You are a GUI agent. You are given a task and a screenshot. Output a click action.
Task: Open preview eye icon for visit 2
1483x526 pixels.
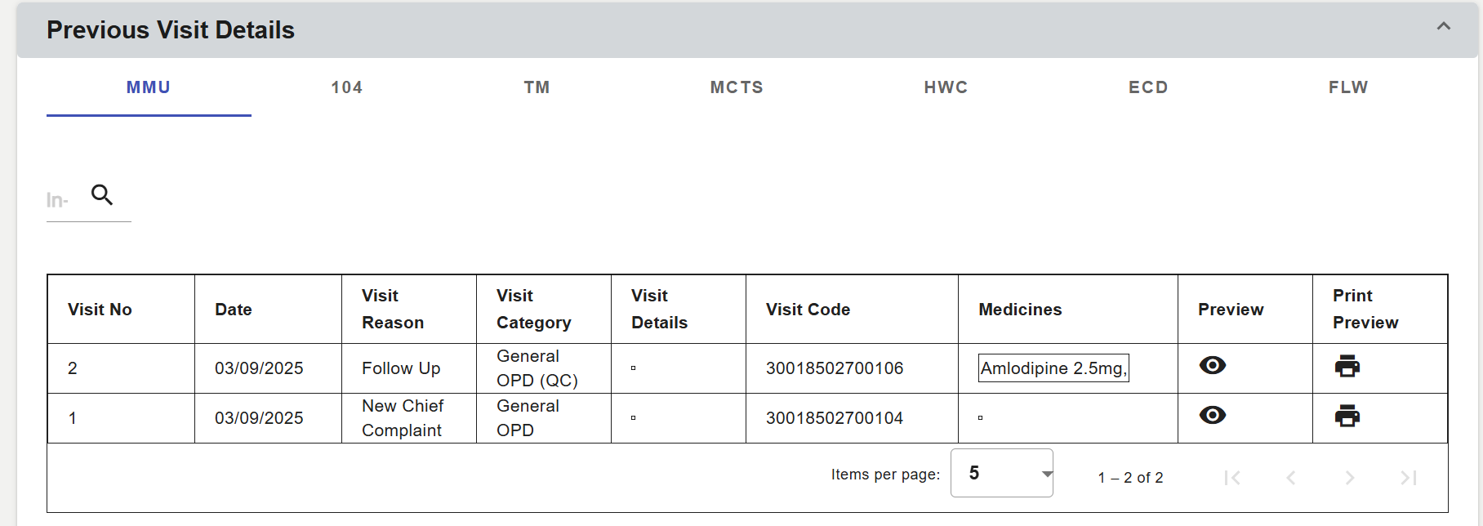[1212, 366]
